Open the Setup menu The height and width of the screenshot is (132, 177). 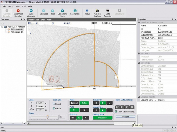[x=11, y=7]
